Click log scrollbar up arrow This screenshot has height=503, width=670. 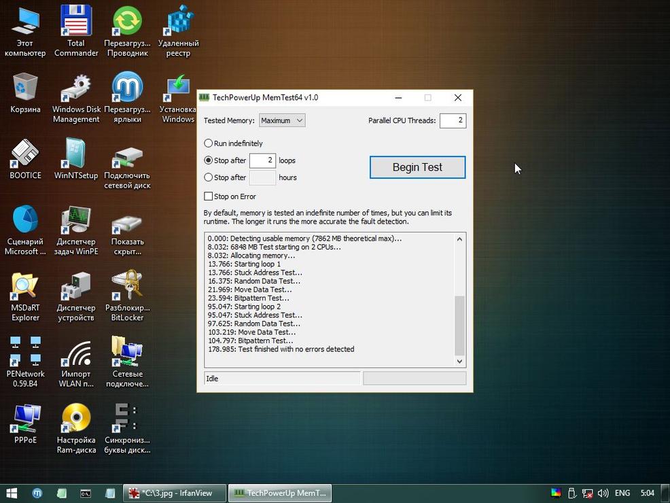click(459, 239)
